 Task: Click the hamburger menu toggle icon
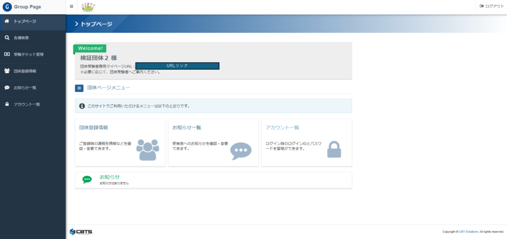tap(71, 6)
